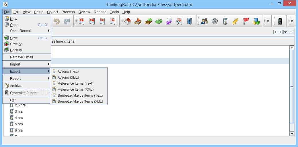This screenshot has width=298, height=147.
Task: Select the 3 hrs time row
Action: (16, 111)
